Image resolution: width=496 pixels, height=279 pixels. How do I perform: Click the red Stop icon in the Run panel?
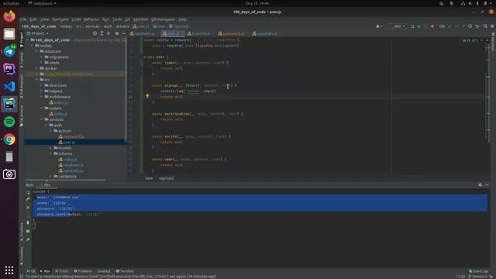pos(28,208)
